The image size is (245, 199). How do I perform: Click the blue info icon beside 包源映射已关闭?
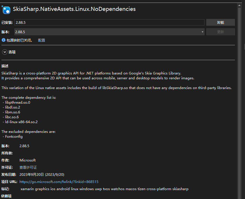(3, 40)
